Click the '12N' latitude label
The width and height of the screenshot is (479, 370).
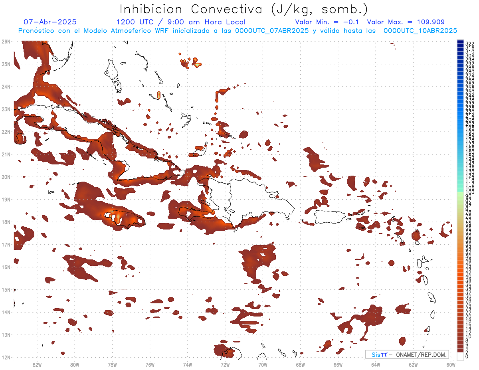(6, 357)
